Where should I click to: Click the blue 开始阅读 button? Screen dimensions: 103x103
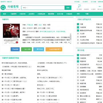(x=15, y=49)
